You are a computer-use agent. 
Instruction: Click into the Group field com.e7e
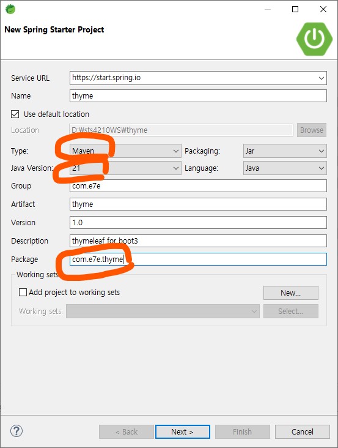coord(198,186)
